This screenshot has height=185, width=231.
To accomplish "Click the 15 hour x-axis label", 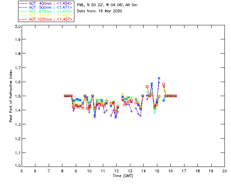I will pyautogui.click(x=157, y=171).
